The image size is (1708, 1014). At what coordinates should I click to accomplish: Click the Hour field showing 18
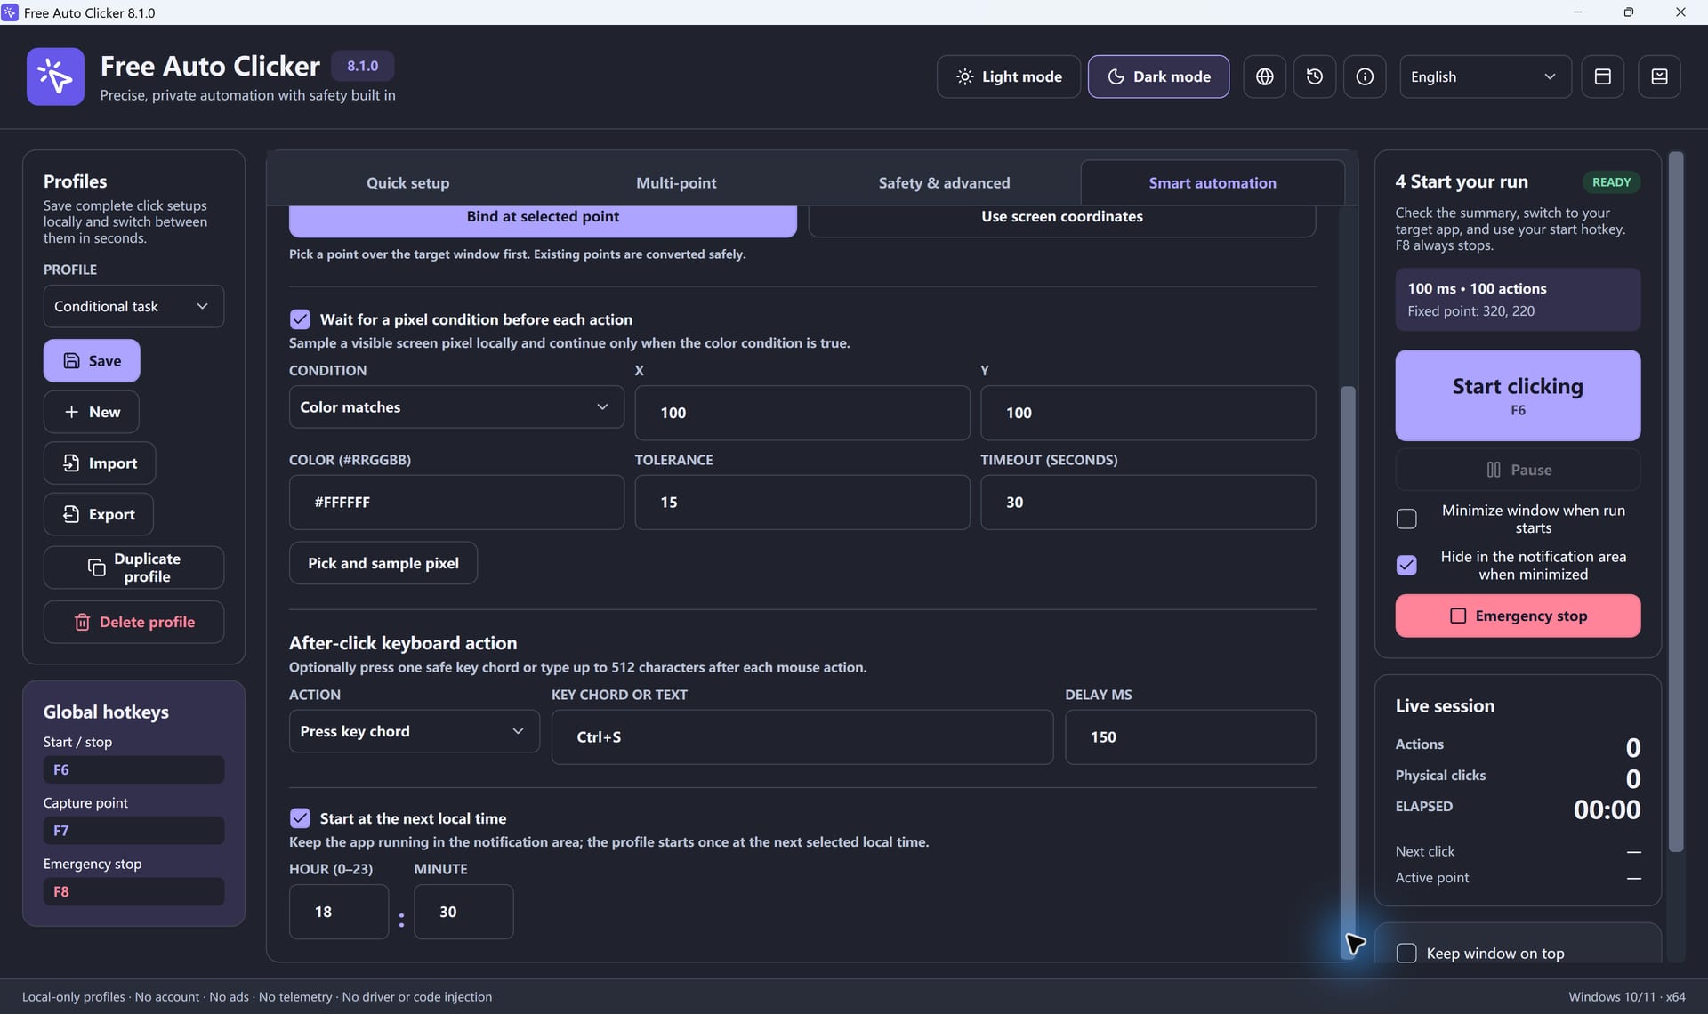click(x=338, y=912)
